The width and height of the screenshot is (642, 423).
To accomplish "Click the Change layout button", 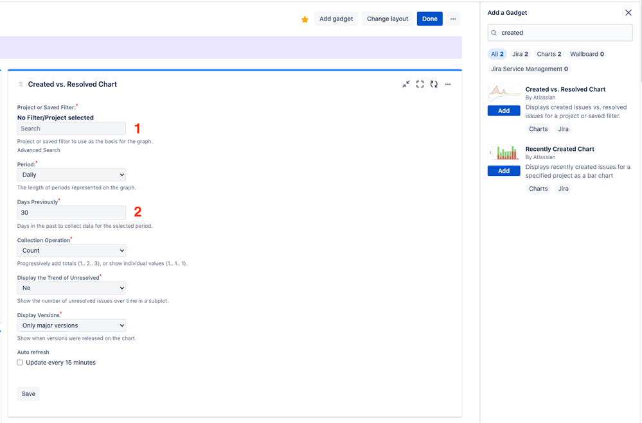I will coord(388,19).
